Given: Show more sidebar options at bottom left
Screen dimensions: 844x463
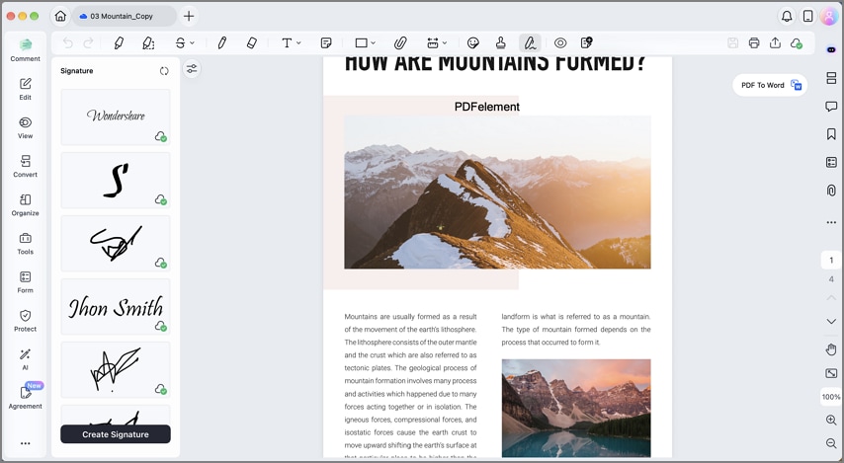Looking at the screenshot, I should (x=26, y=443).
